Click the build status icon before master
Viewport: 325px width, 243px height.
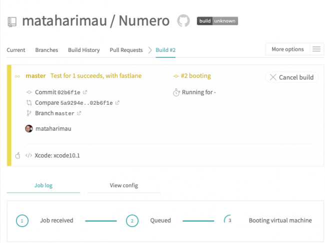(17, 76)
